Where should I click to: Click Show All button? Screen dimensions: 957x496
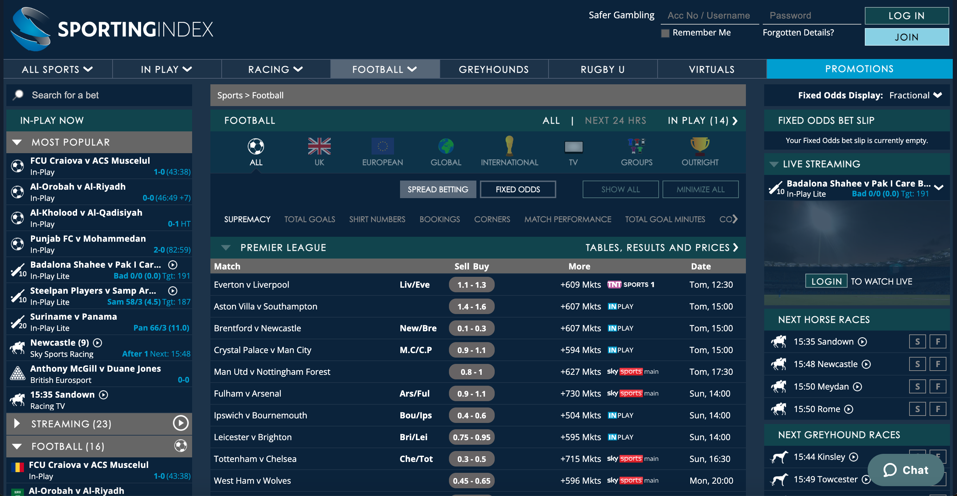point(620,189)
